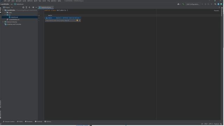This screenshot has width=224, height=126.
Task: Click the Run with Coverage icon
Action: 209,4
